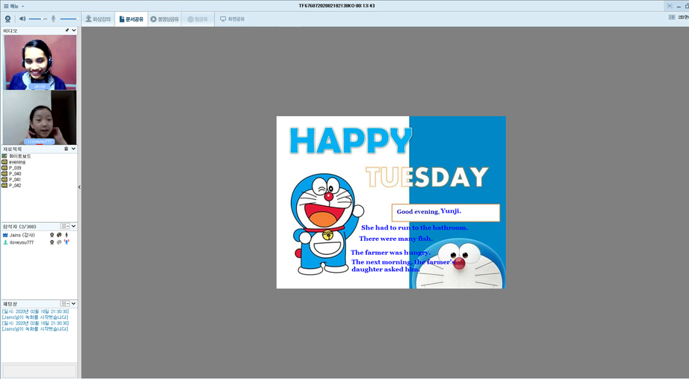Click the chat message input field
Screen dimensions: 689x379
pyautogui.click(x=39, y=370)
